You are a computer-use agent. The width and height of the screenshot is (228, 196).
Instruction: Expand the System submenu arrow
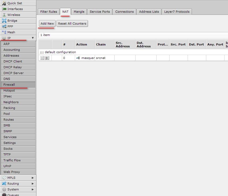point(33,189)
